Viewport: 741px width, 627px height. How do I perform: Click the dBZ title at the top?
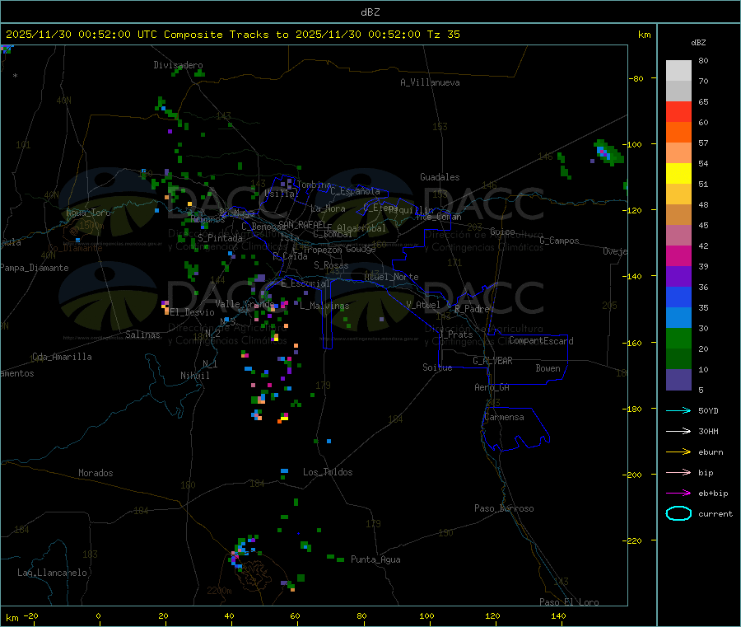pyautogui.click(x=370, y=12)
